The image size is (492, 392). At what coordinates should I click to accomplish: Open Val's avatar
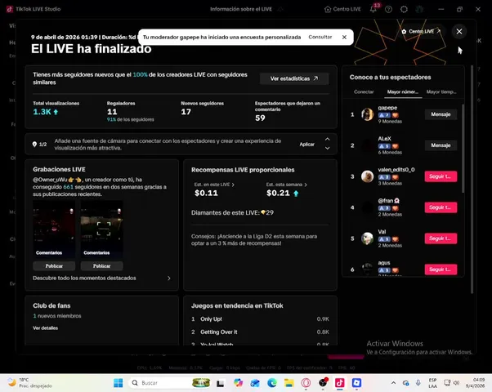(368, 238)
